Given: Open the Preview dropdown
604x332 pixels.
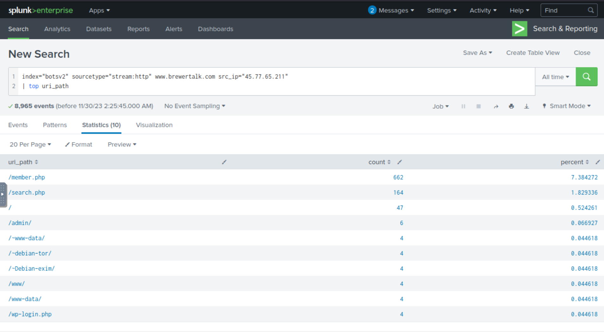Looking at the screenshot, I should (122, 144).
